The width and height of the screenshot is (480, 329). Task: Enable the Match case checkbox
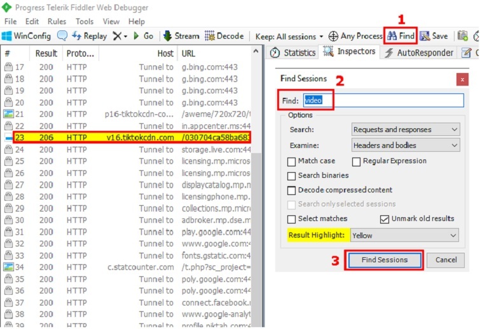pos(292,161)
